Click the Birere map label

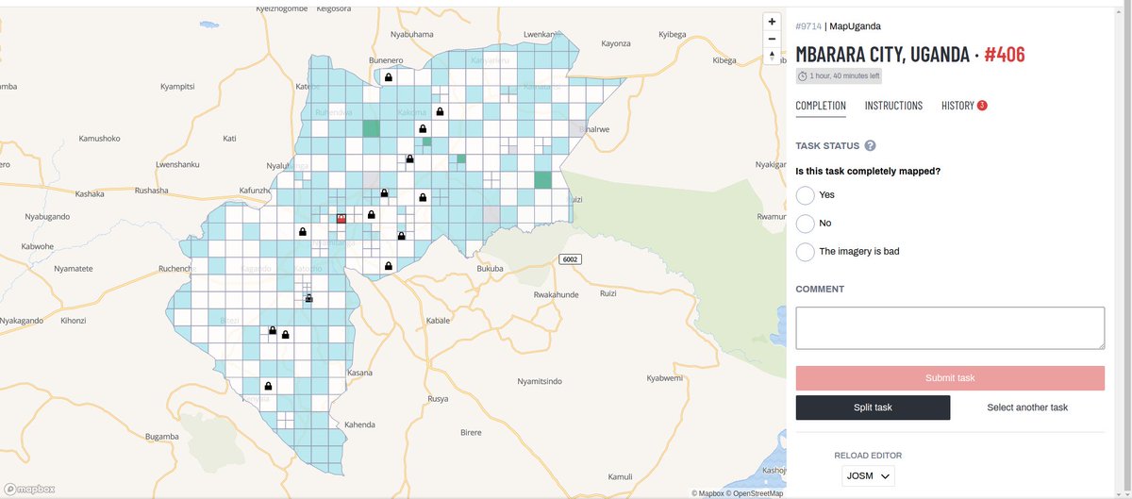[470, 433]
